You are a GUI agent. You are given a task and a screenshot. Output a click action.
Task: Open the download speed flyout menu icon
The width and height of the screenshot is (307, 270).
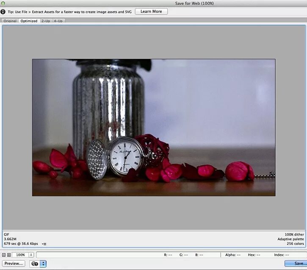(x=44, y=244)
